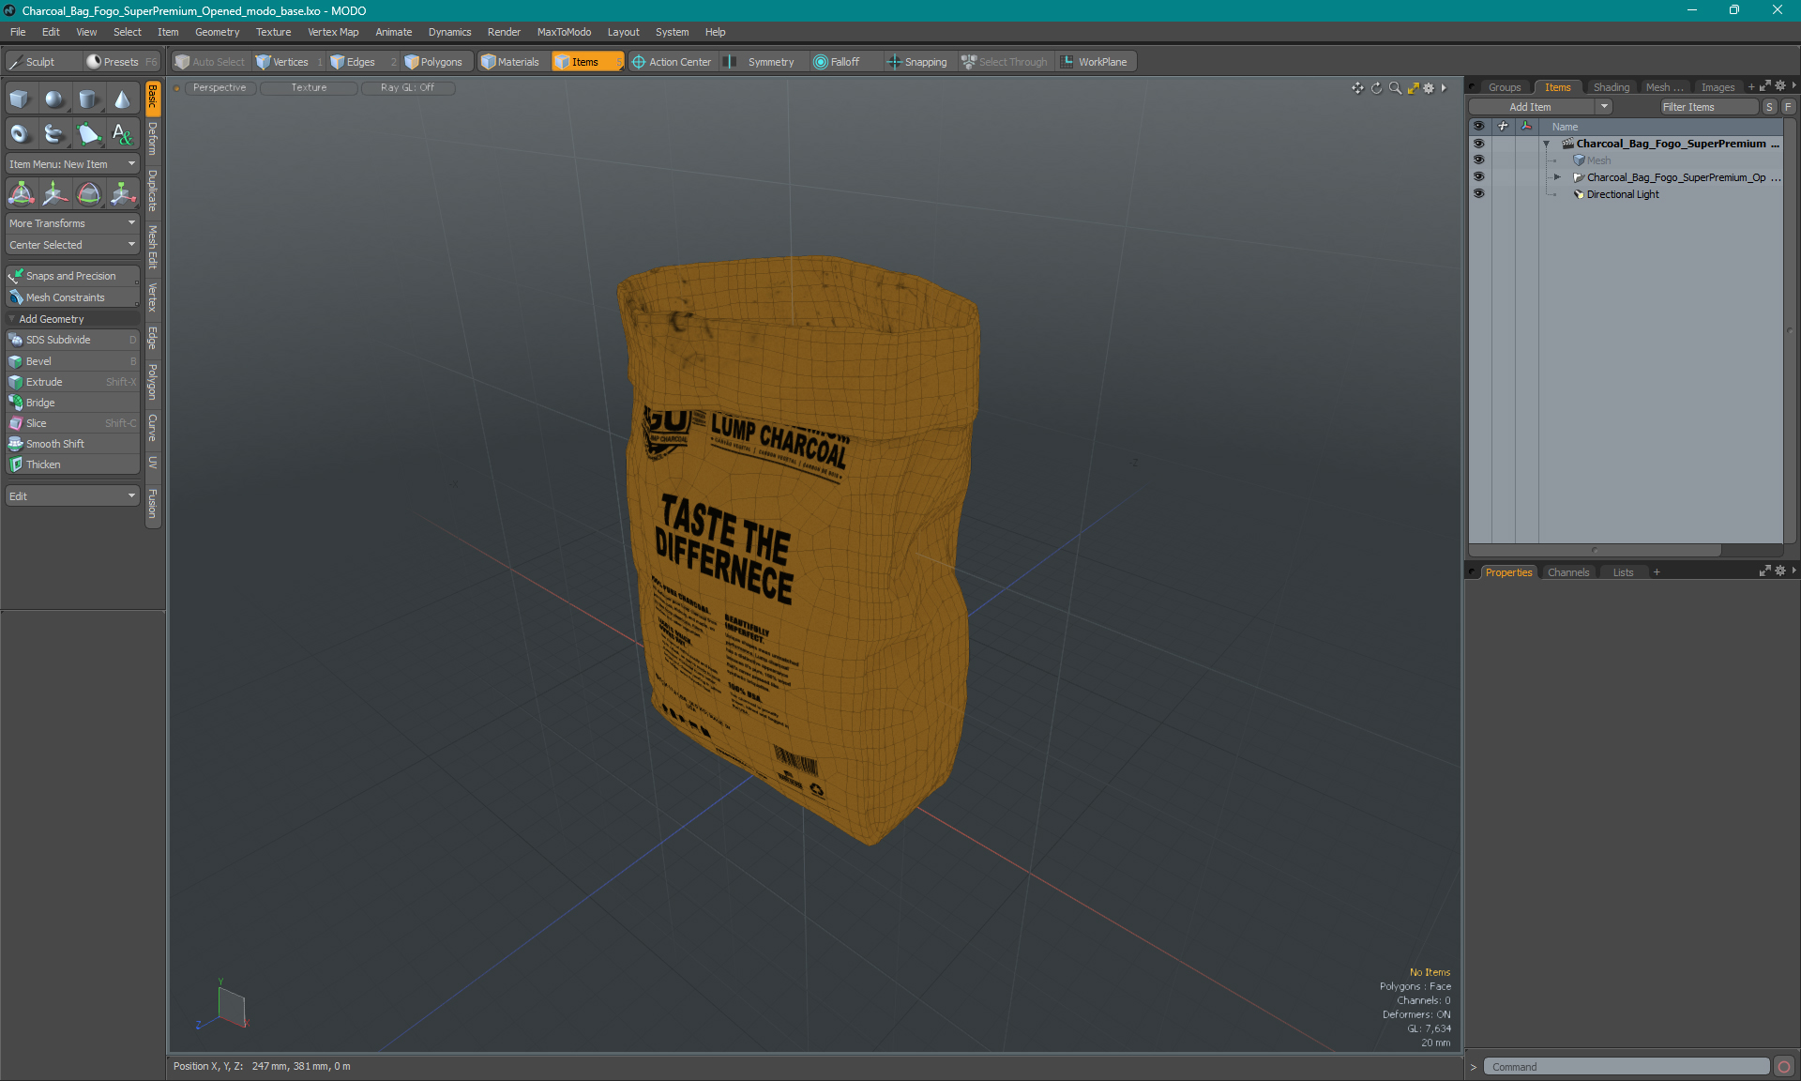Image resolution: width=1801 pixels, height=1081 pixels.
Task: Select the Cube primitive tool
Action: point(20,99)
